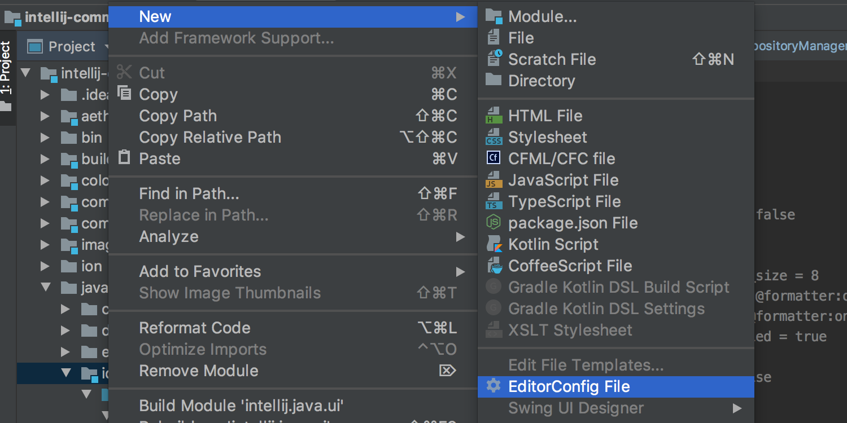Click the Scratch File icon

click(x=494, y=59)
